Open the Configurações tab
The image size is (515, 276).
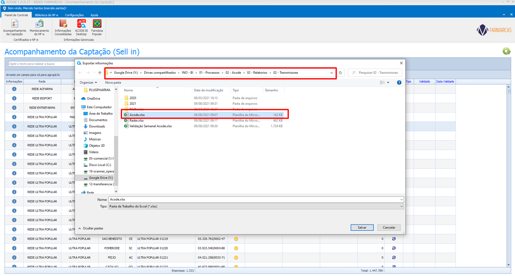click(x=74, y=15)
